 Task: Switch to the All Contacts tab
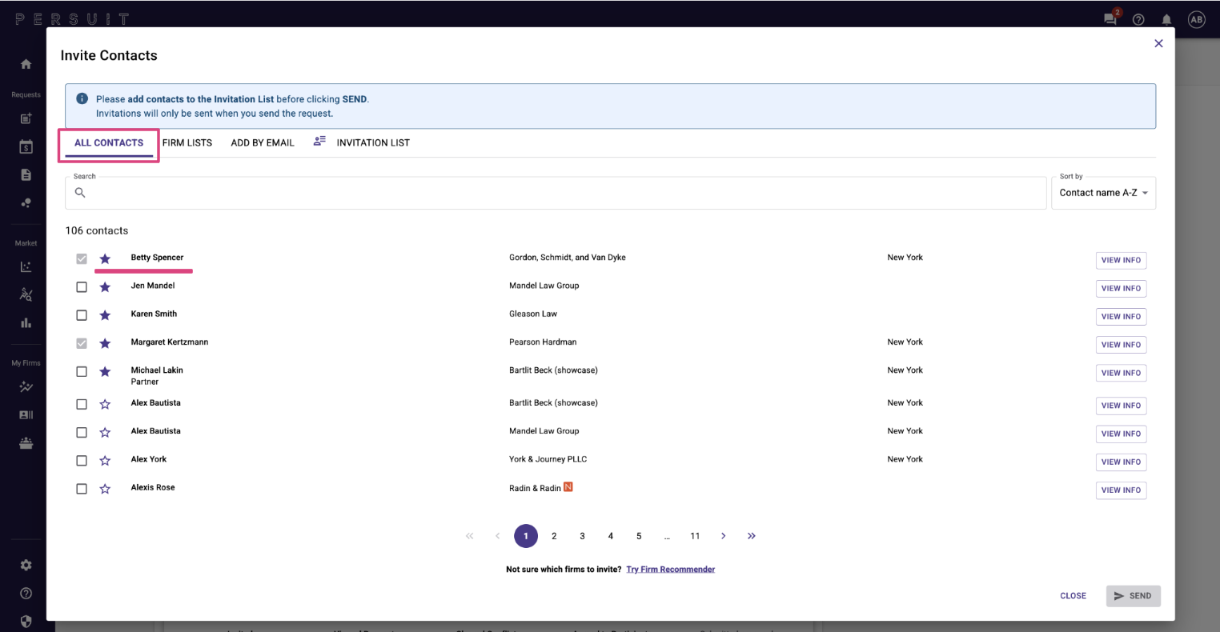pos(109,142)
